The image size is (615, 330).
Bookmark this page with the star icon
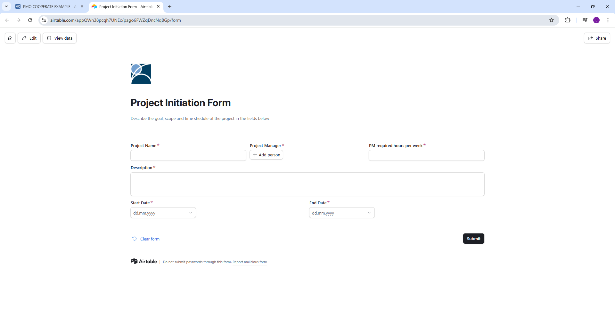tap(552, 20)
